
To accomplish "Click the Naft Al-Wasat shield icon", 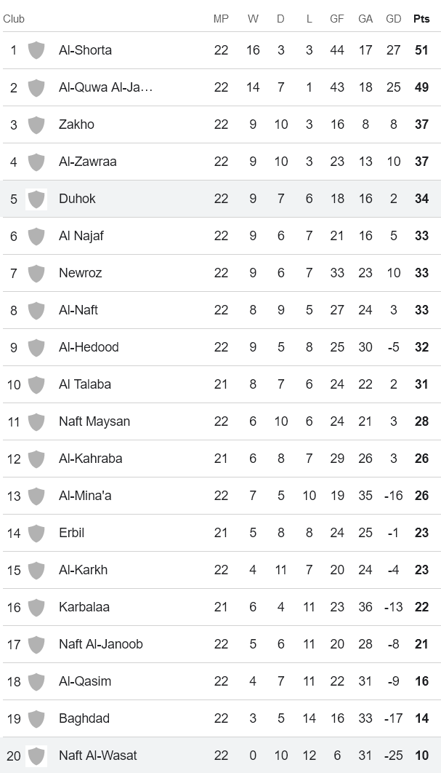I will [36, 756].
